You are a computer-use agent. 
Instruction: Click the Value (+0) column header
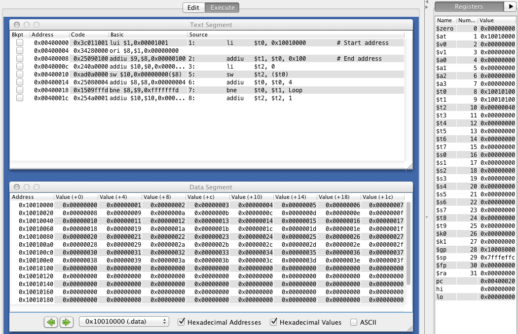click(76, 197)
